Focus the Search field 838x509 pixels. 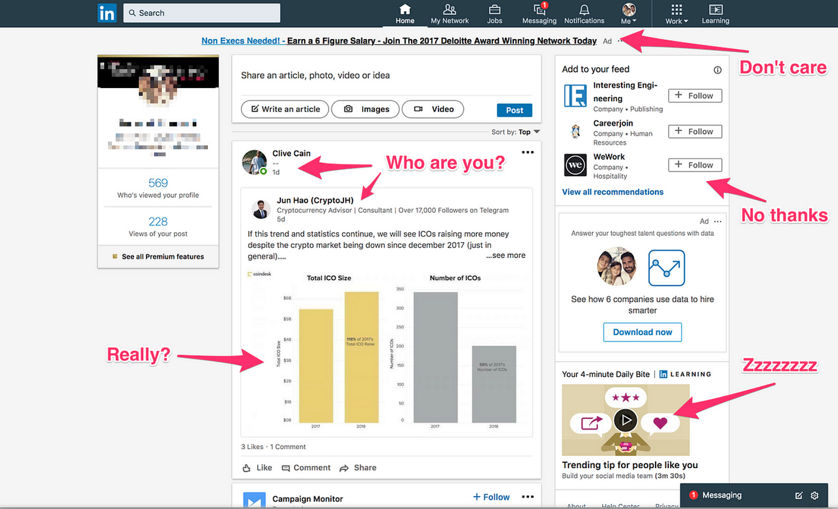click(x=201, y=13)
